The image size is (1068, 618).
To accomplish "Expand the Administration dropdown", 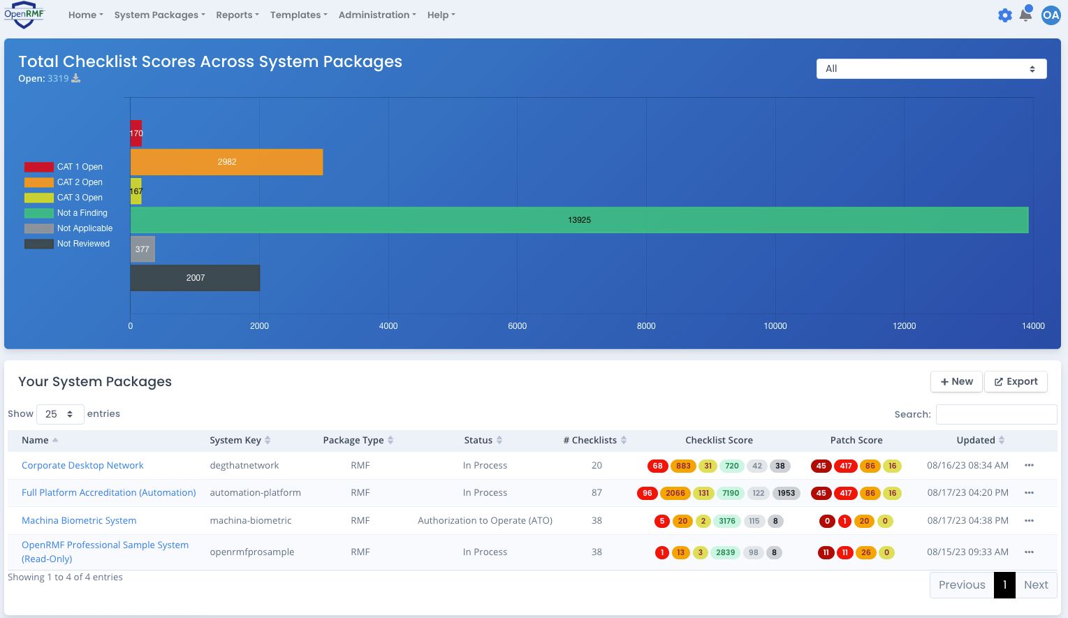I will (377, 15).
